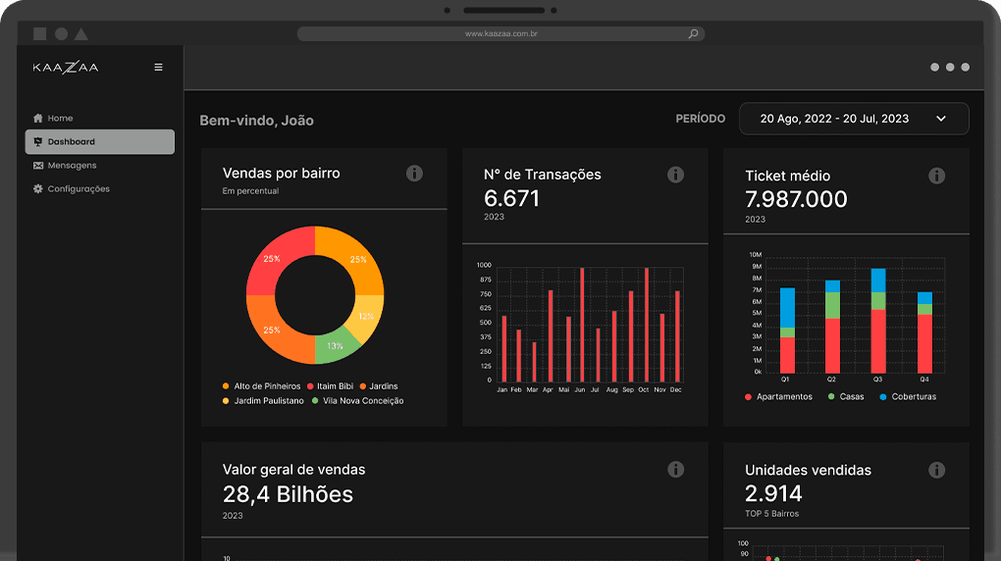
Task: Toggle Alto de Pinheiros legend item
Action: pos(261,386)
